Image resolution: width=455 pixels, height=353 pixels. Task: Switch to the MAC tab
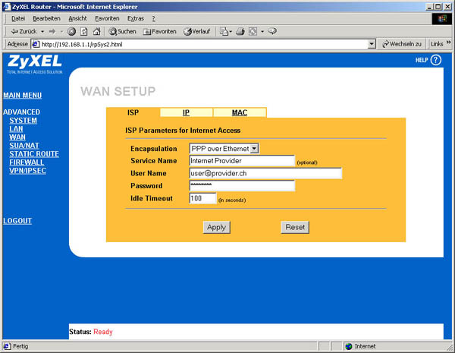tap(239, 112)
